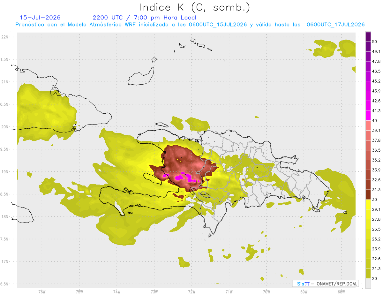The image size is (383, 296).
Task: Click the legend value "50"
Action: click(x=375, y=42)
